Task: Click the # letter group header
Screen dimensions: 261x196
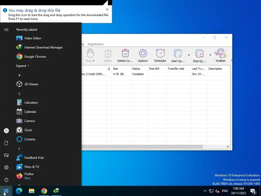Action: pos(19,75)
